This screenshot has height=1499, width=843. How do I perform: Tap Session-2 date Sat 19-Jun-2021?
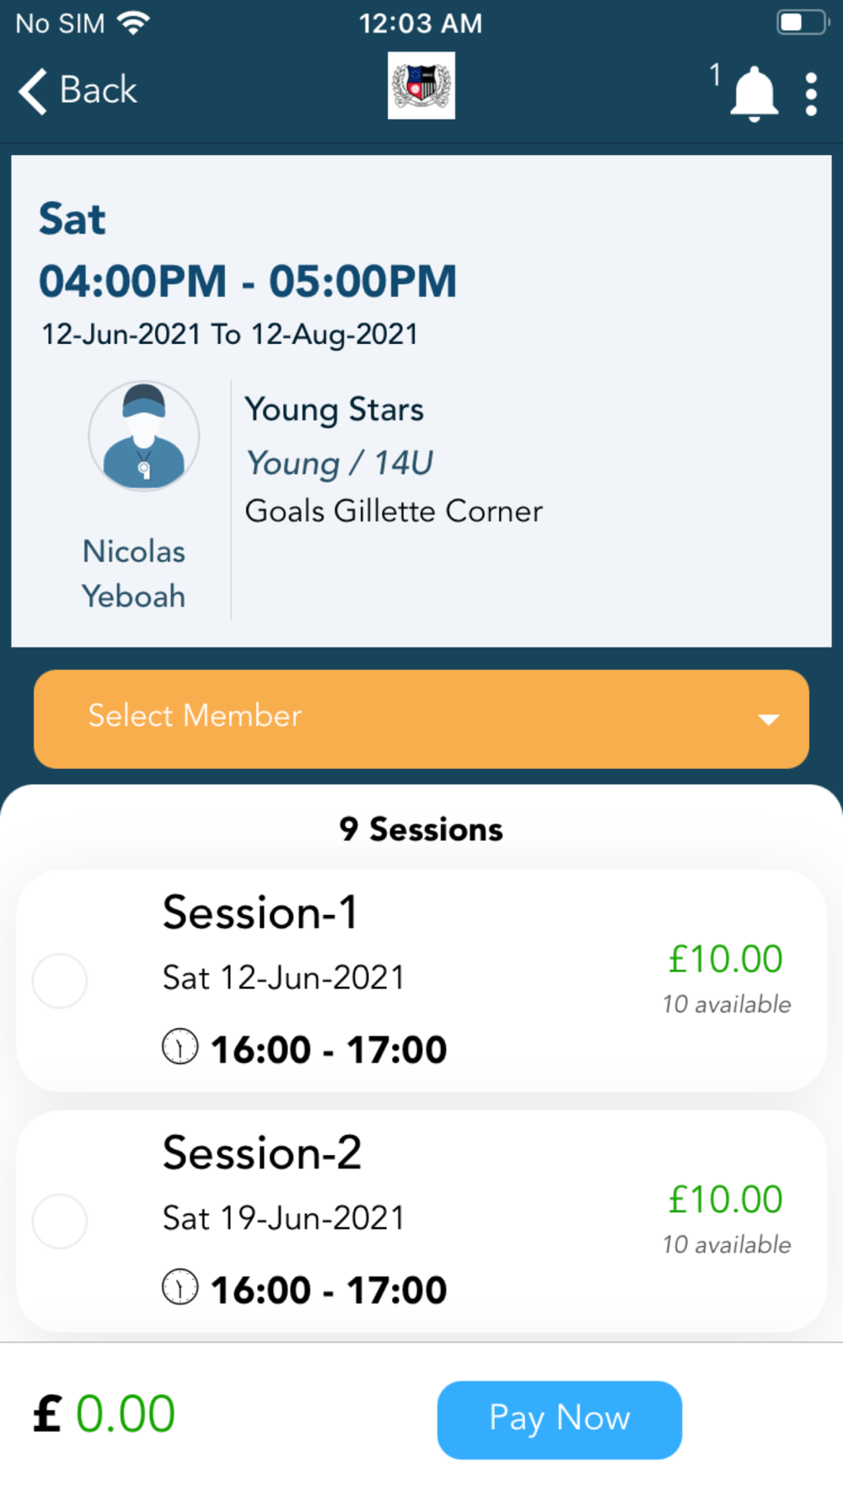click(283, 1218)
